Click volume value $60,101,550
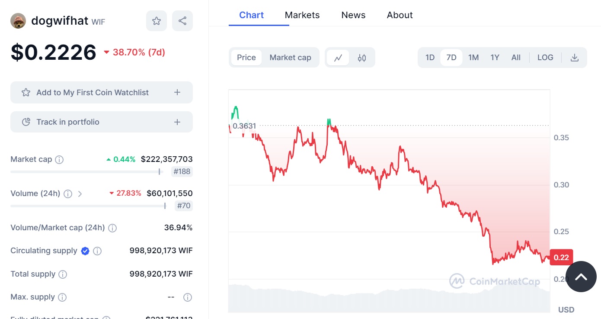 click(169, 193)
